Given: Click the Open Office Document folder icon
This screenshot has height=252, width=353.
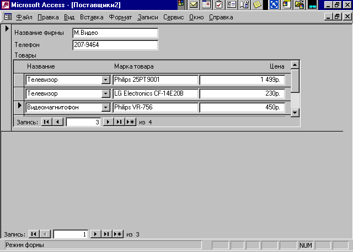Looking at the screenshot, I should [x=299, y=5].
